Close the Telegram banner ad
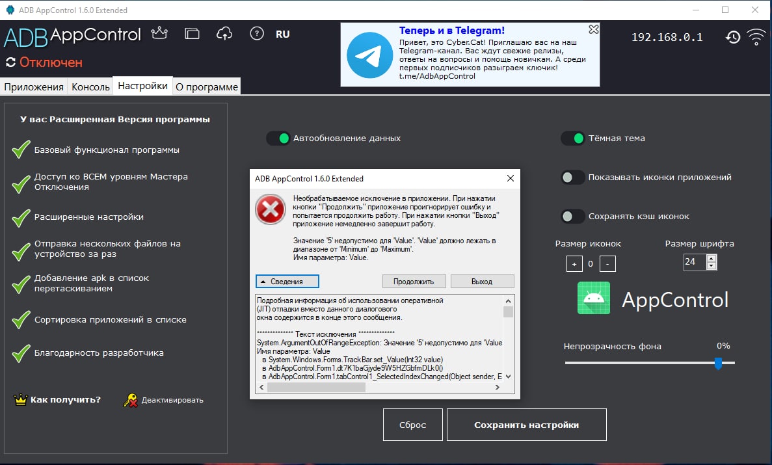772x465 pixels. [594, 29]
